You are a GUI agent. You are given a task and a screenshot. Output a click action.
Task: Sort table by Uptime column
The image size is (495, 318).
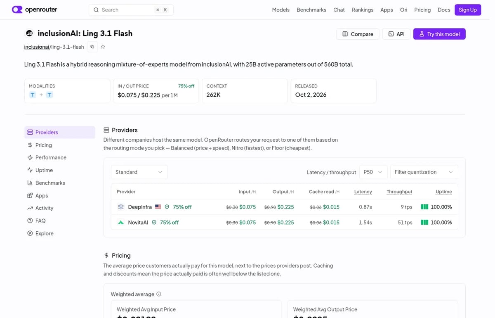(444, 192)
